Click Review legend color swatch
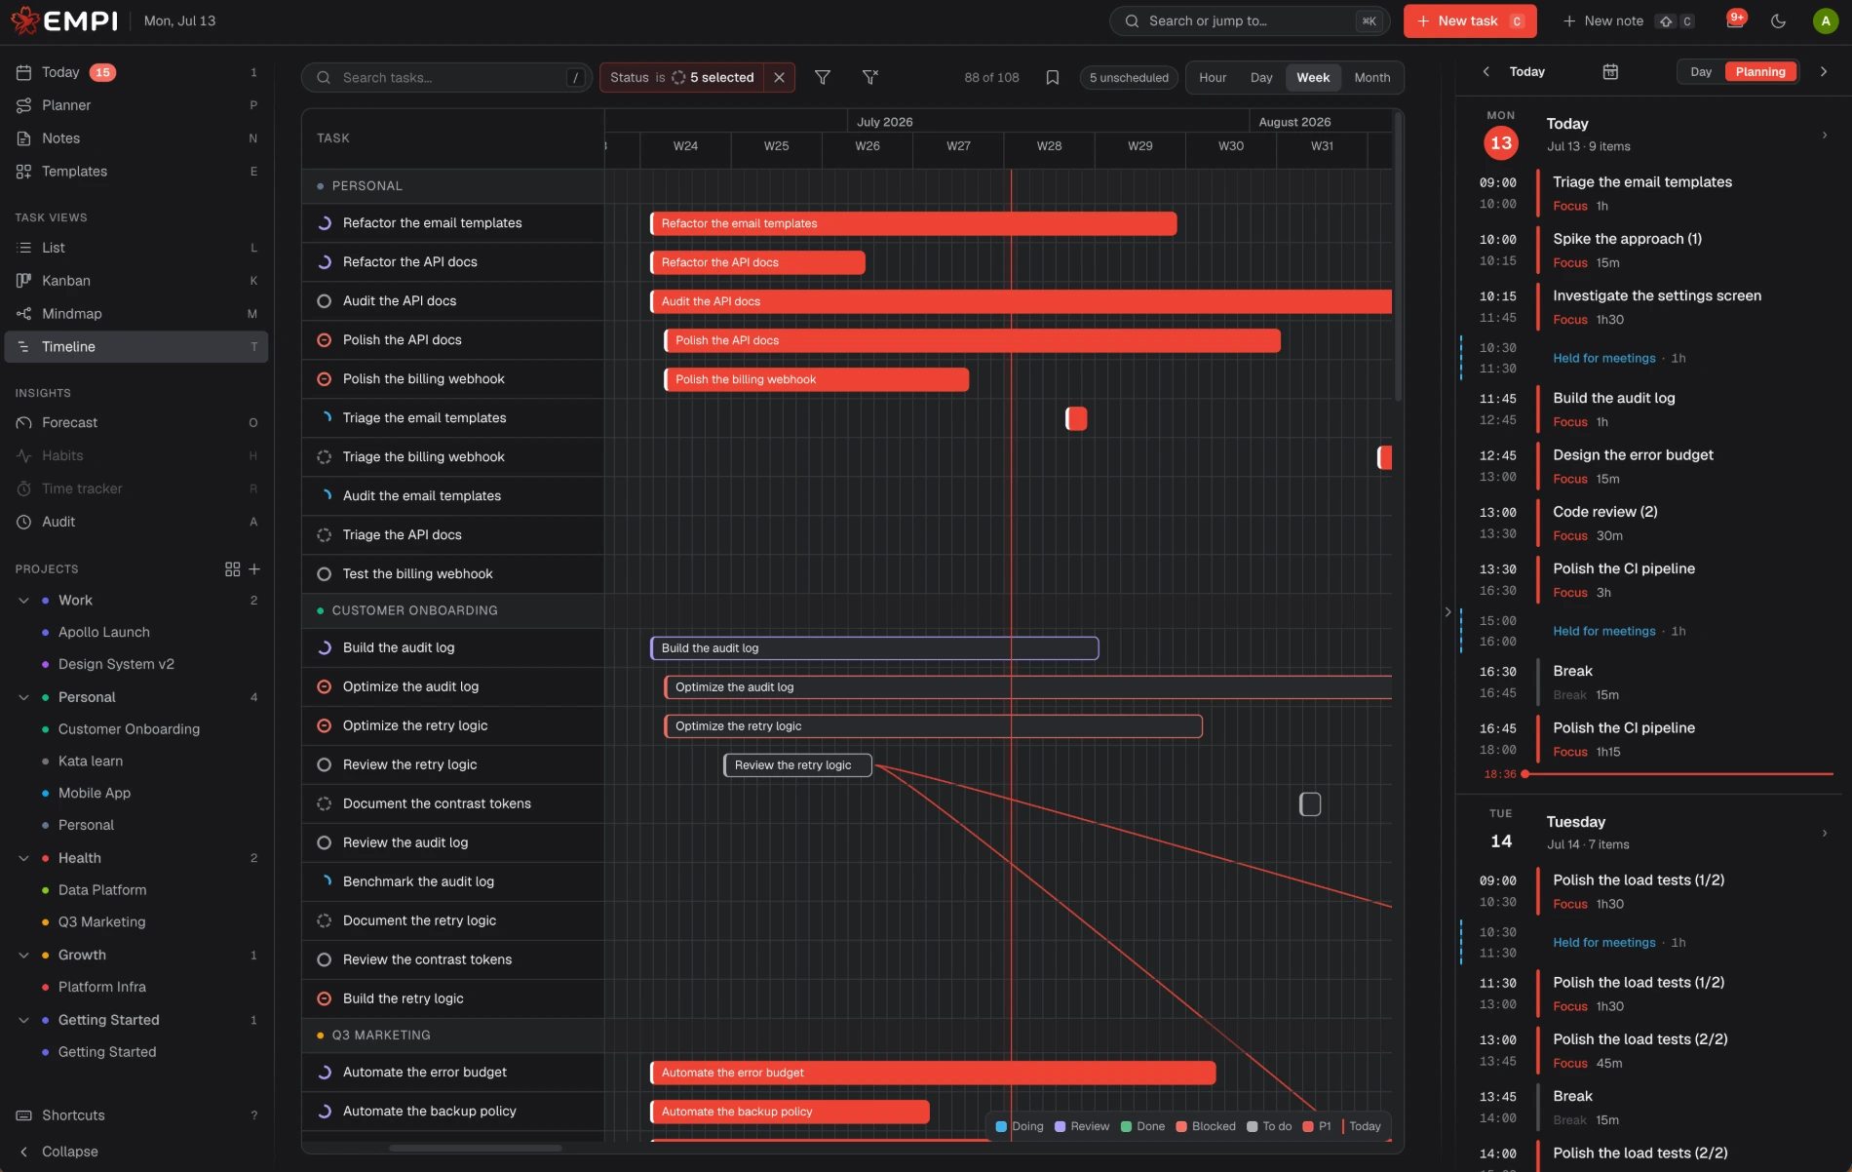This screenshot has height=1172, width=1852. pyautogui.click(x=1060, y=1126)
